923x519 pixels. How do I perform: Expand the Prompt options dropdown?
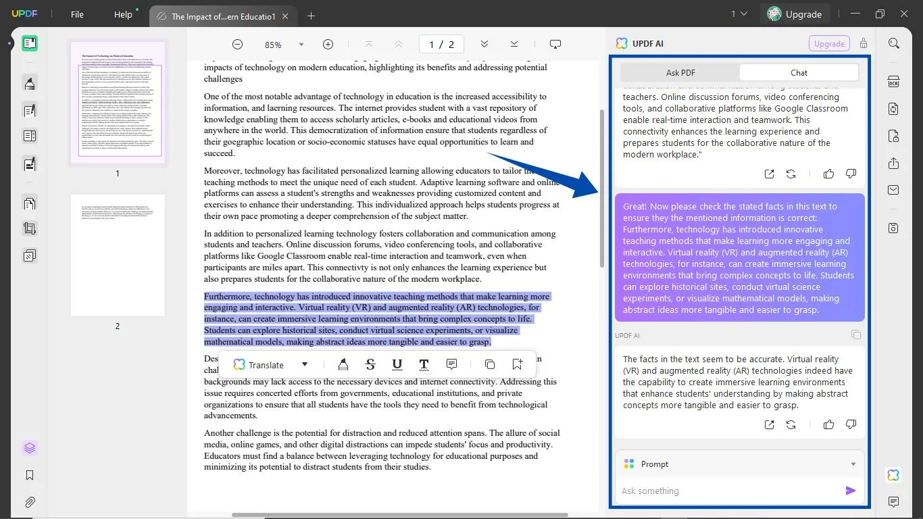point(852,464)
